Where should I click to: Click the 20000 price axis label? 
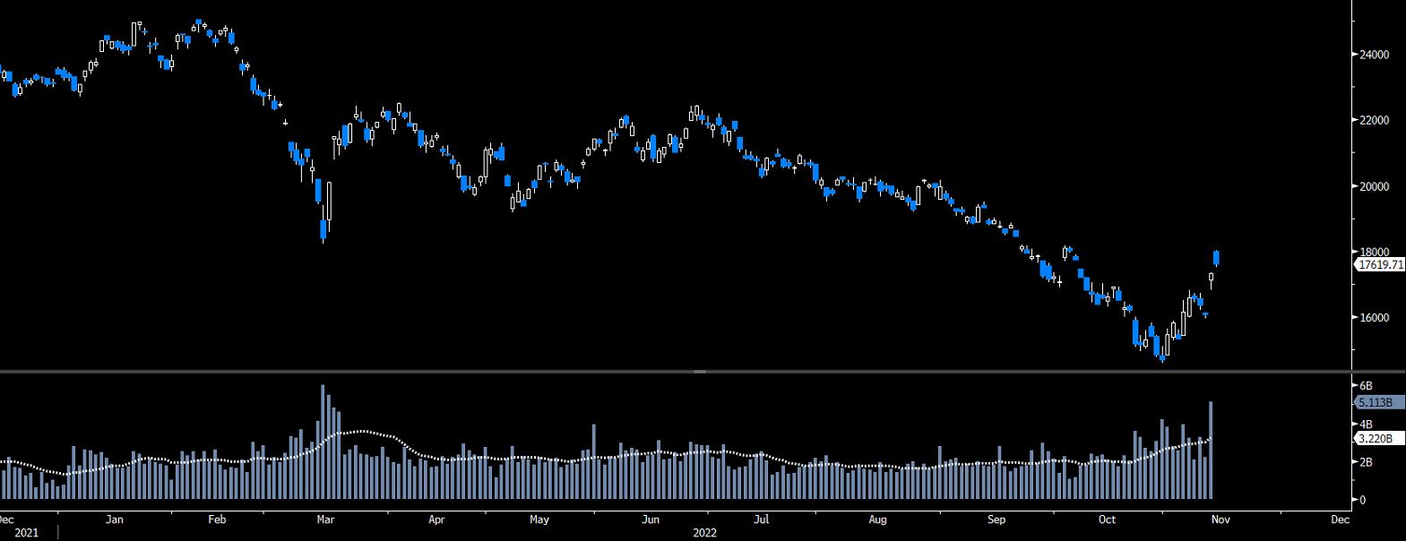[1374, 186]
